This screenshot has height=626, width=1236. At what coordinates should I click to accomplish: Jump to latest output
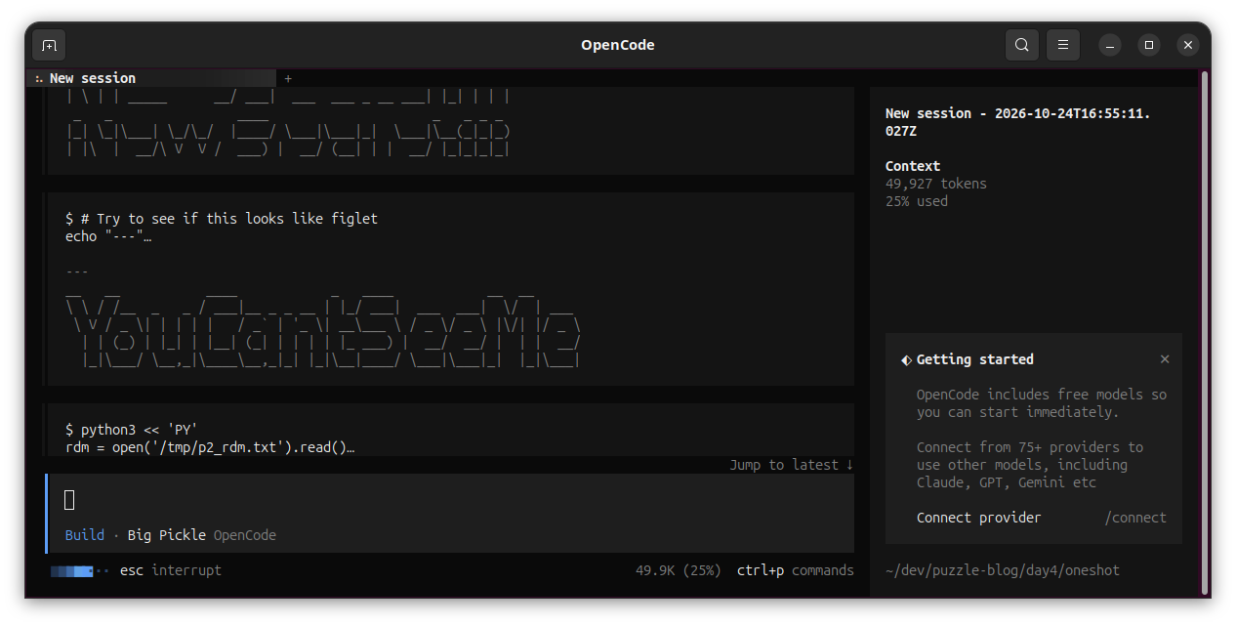point(792,465)
